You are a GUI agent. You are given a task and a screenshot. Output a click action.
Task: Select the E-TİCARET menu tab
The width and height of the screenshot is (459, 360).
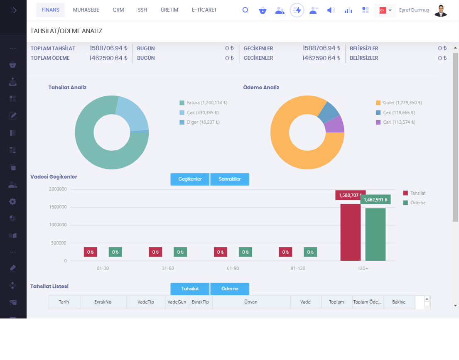pos(204,10)
